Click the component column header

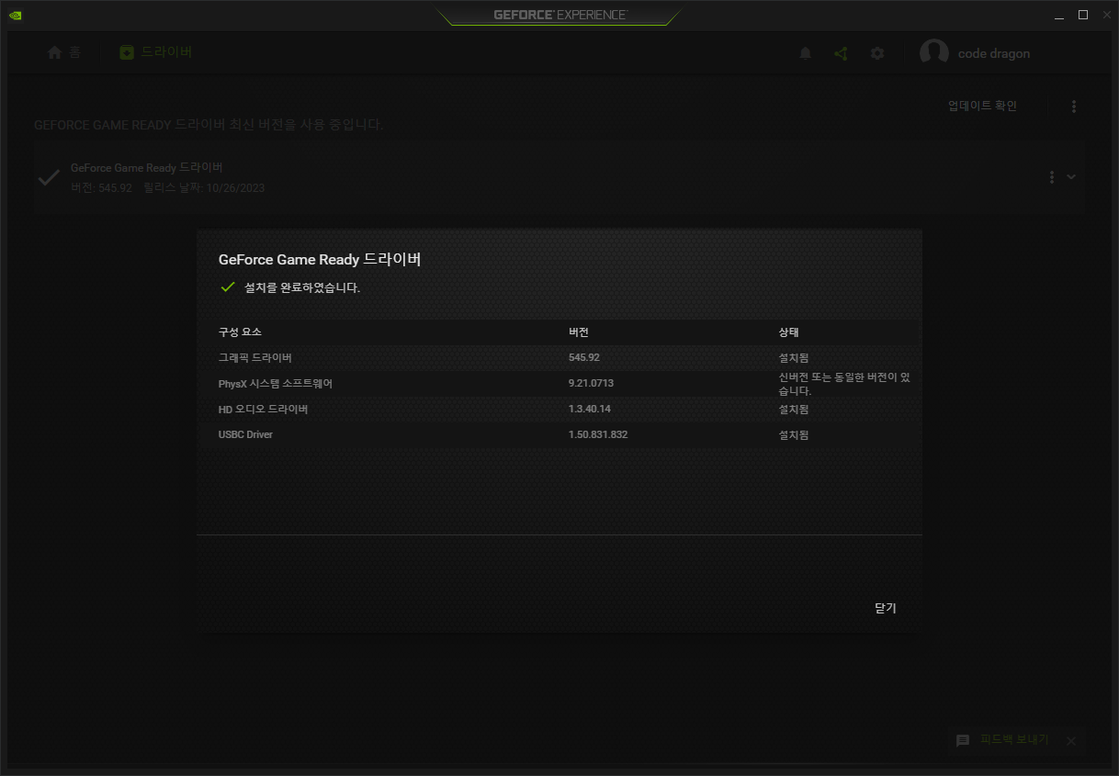click(240, 332)
